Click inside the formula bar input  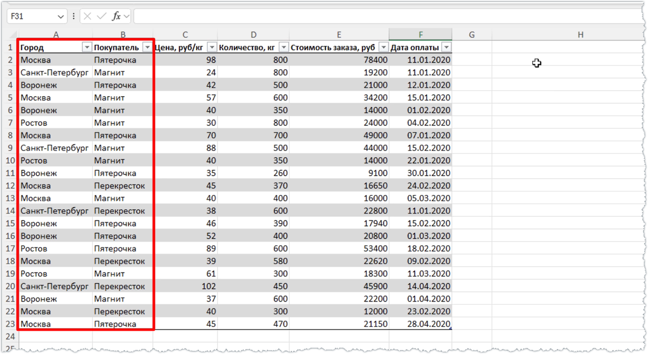click(389, 16)
